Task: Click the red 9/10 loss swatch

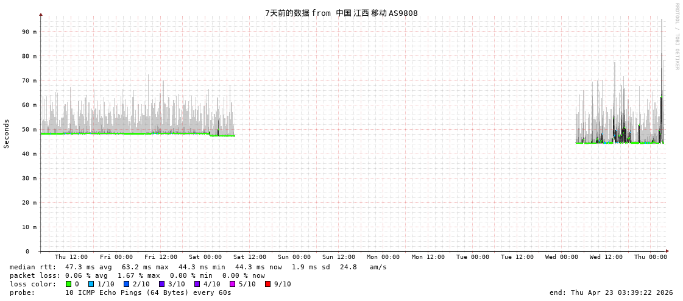Action: [x=268, y=284]
